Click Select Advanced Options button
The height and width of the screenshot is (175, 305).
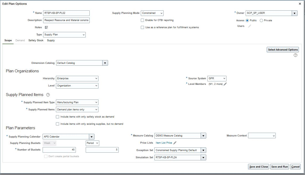pyautogui.click(x=283, y=50)
